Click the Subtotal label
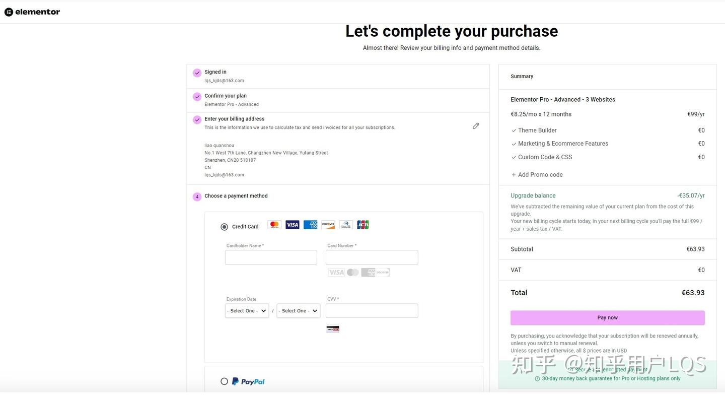 tap(522, 249)
